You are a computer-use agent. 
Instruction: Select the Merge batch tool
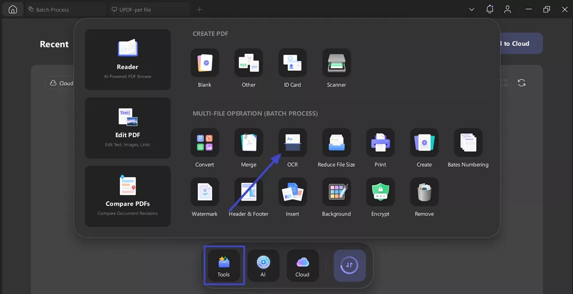tap(248, 142)
